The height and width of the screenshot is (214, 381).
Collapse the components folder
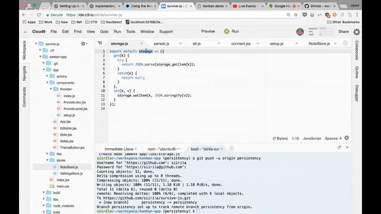tap(48, 83)
